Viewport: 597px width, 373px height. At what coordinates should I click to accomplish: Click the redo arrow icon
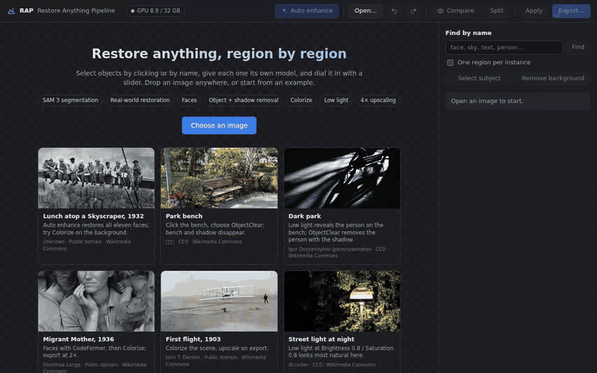tap(413, 10)
